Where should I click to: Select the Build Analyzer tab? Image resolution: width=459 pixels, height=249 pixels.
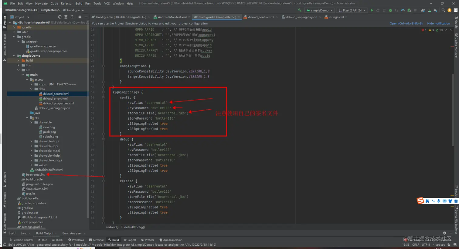point(72,233)
